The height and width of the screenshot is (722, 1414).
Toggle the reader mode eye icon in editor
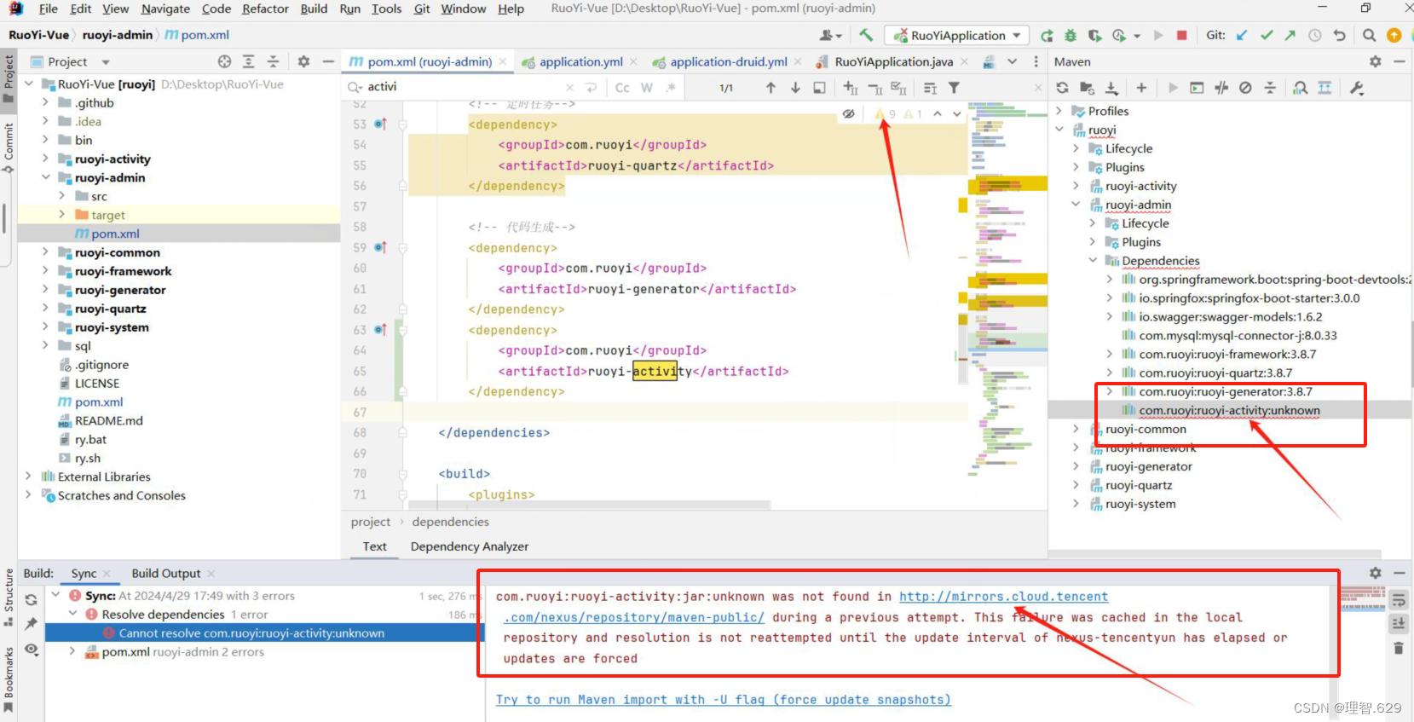pyautogui.click(x=848, y=113)
